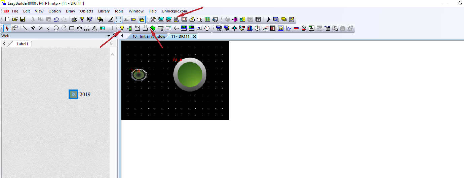Select the TS_0 toggle switch object
This screenshot has height=178, width=464.
click(139, 75)
